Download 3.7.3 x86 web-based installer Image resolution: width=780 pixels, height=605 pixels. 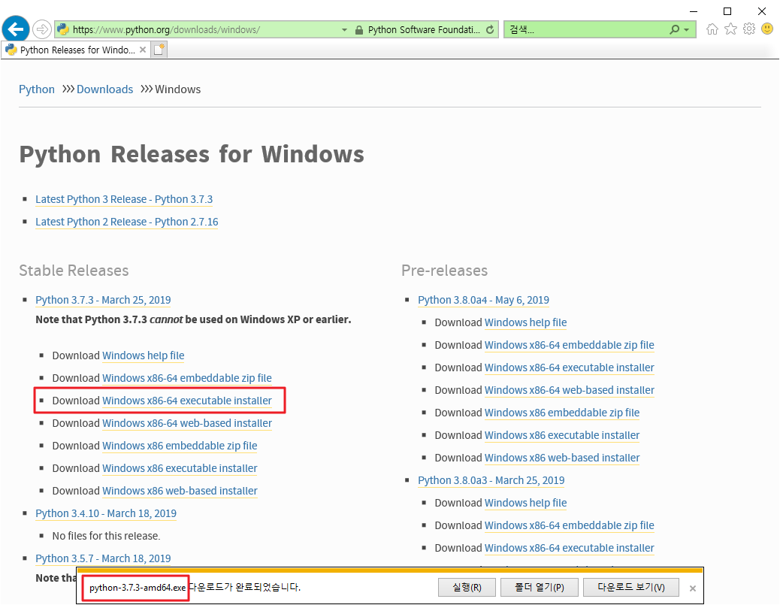click(180, 491)
